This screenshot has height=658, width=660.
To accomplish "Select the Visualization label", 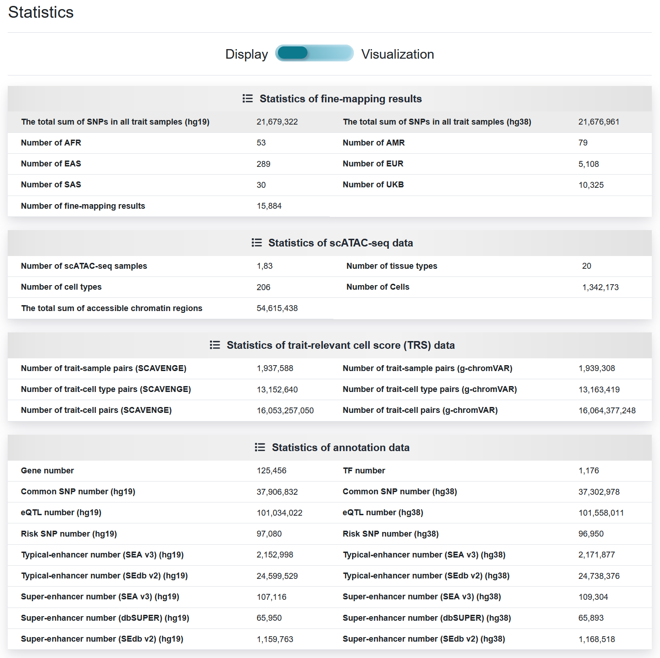I will coord(398,54).
